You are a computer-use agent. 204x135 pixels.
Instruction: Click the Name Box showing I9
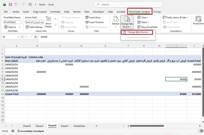9,37
